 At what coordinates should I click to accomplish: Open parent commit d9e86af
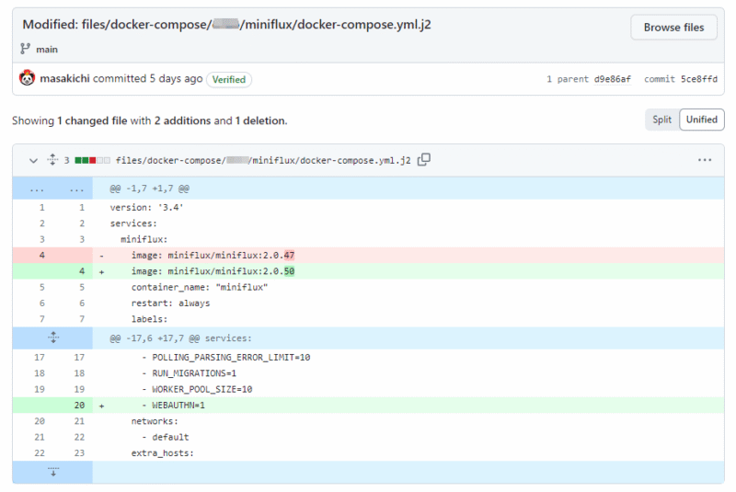coord(611,79)
